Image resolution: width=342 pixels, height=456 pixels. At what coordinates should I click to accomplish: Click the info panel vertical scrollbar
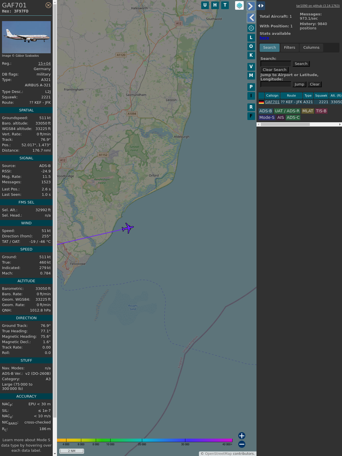[55, 211]
